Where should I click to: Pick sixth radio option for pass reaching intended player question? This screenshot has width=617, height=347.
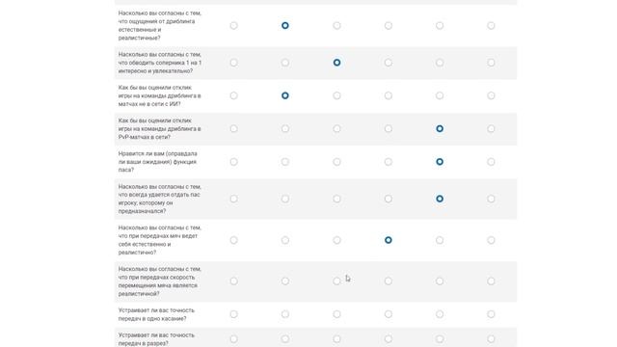click(491, 199)
